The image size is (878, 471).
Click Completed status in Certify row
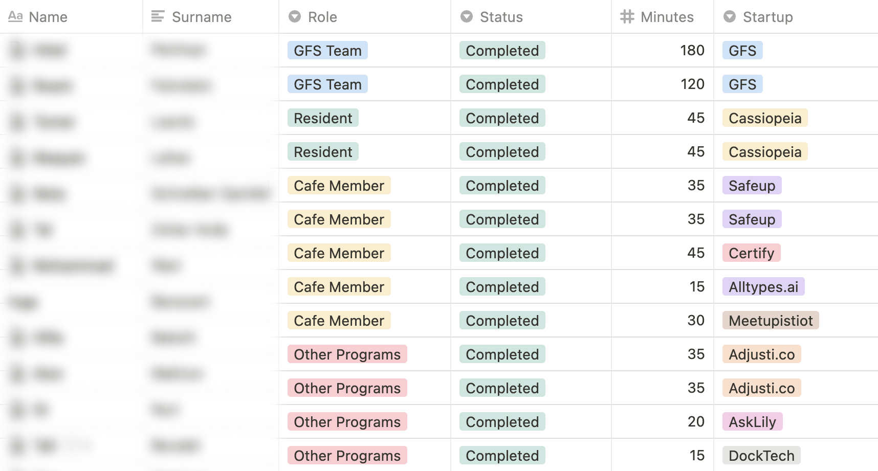pyautogui.click(x=502, y=253)
